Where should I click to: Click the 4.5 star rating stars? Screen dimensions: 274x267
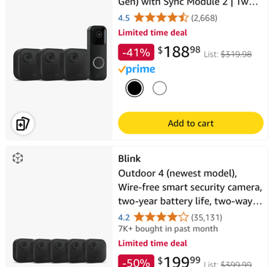(x=161, y=18)
